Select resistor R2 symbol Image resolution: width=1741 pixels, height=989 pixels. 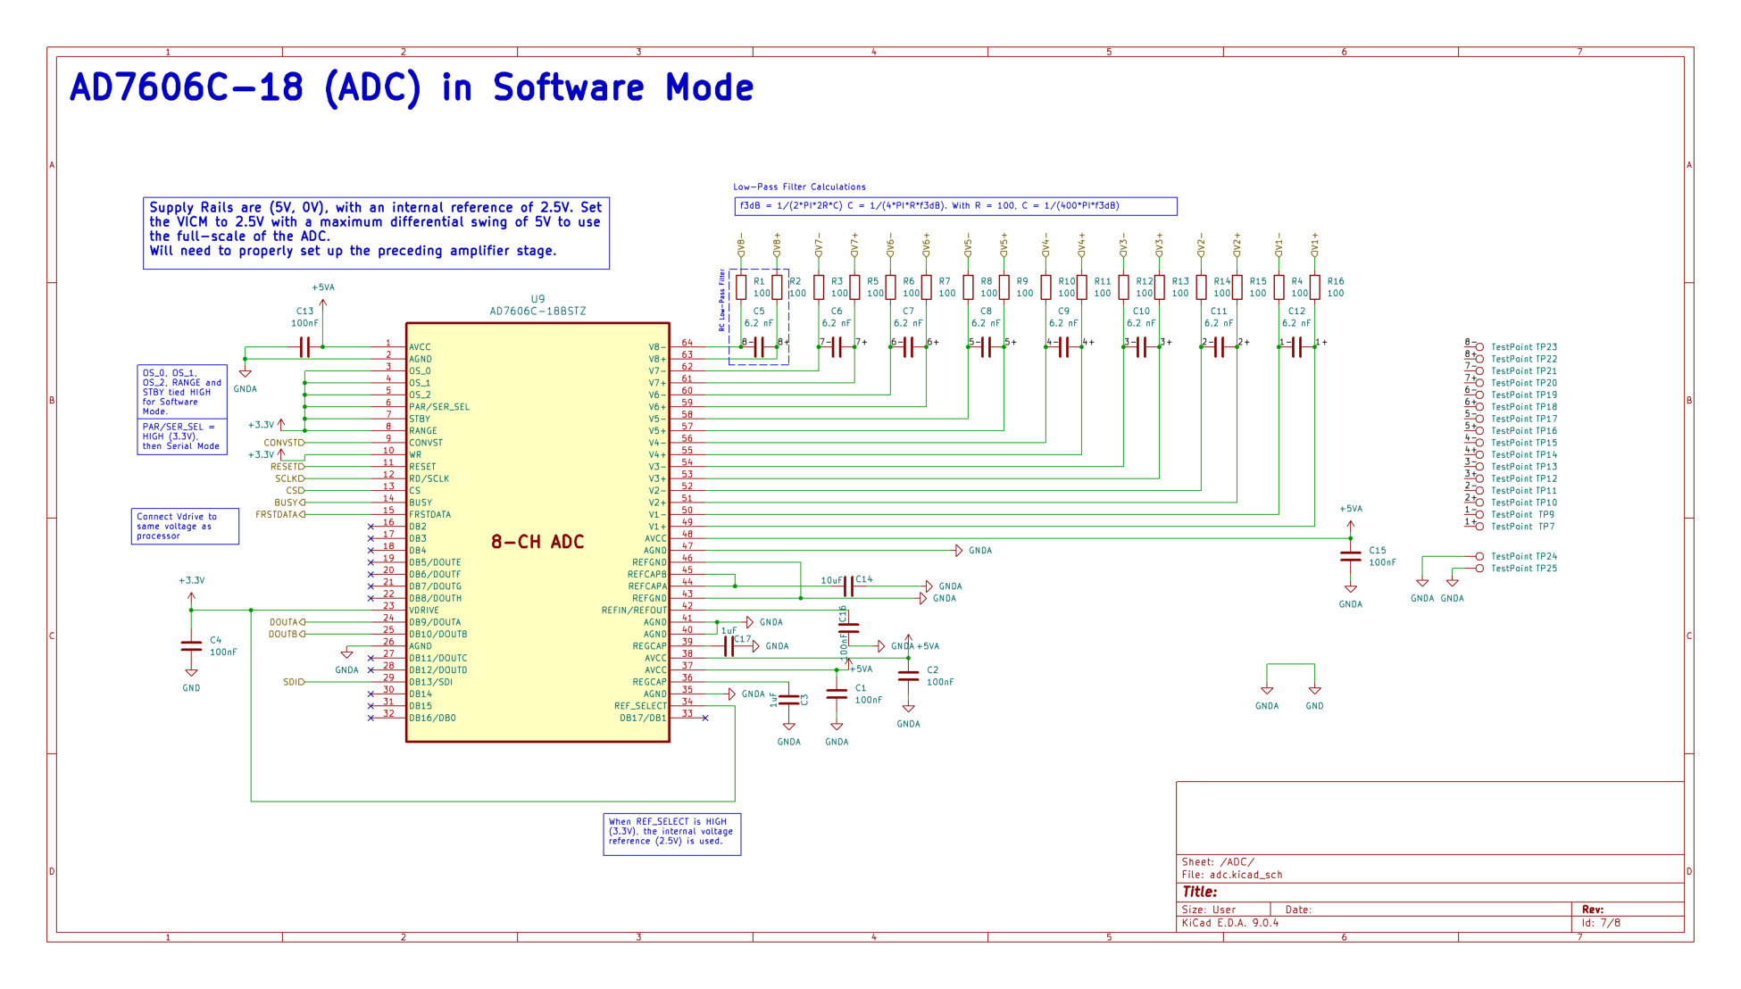point(777,287)
